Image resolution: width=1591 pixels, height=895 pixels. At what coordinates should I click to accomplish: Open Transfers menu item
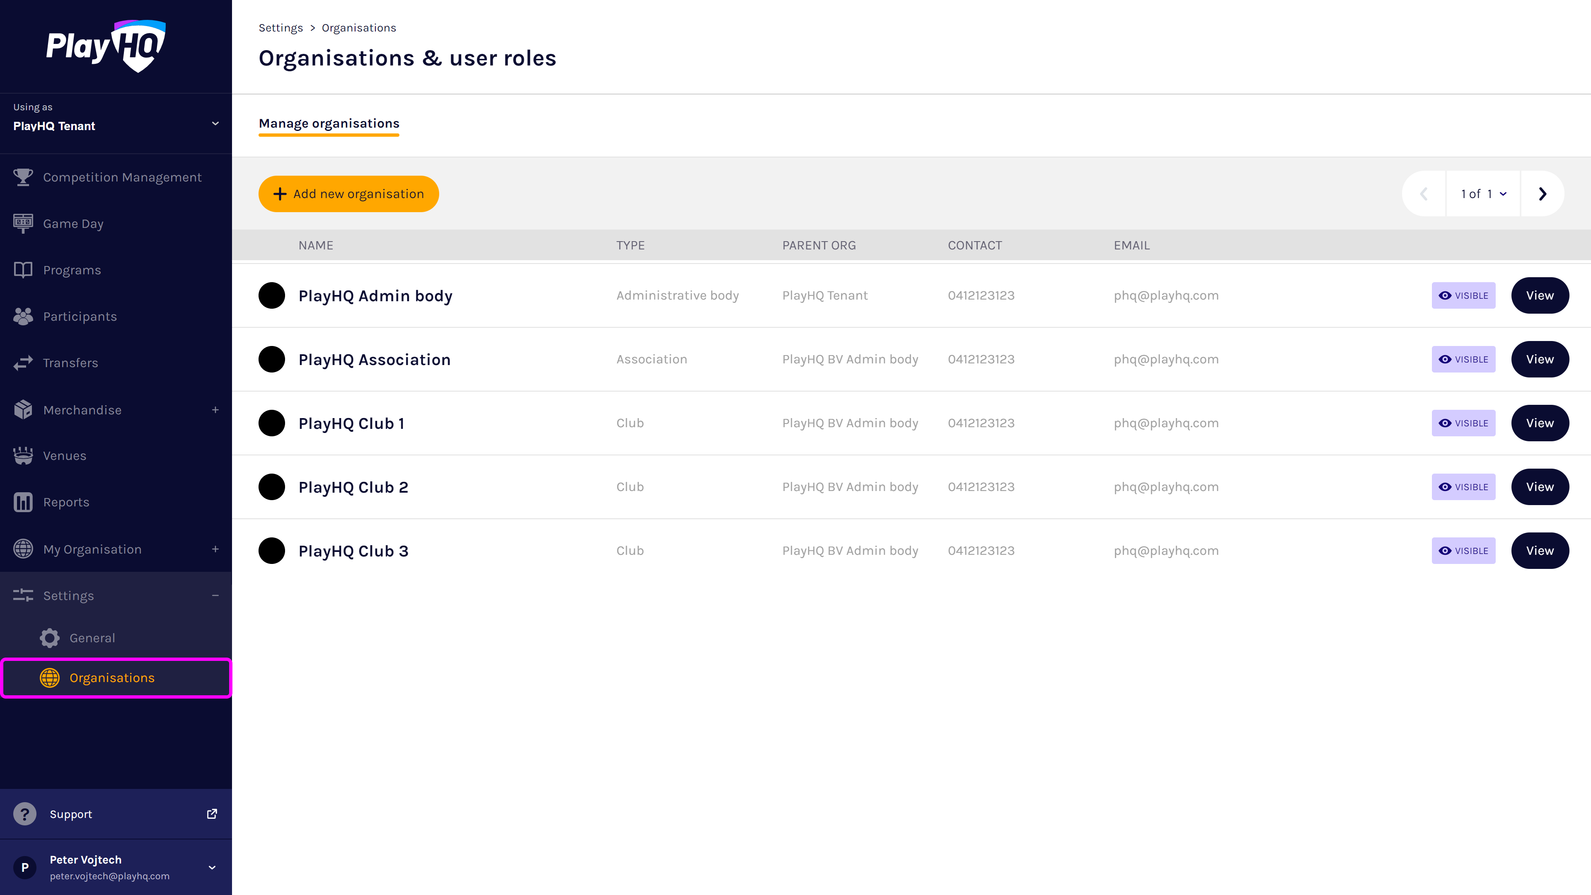(x=116, y=363)
